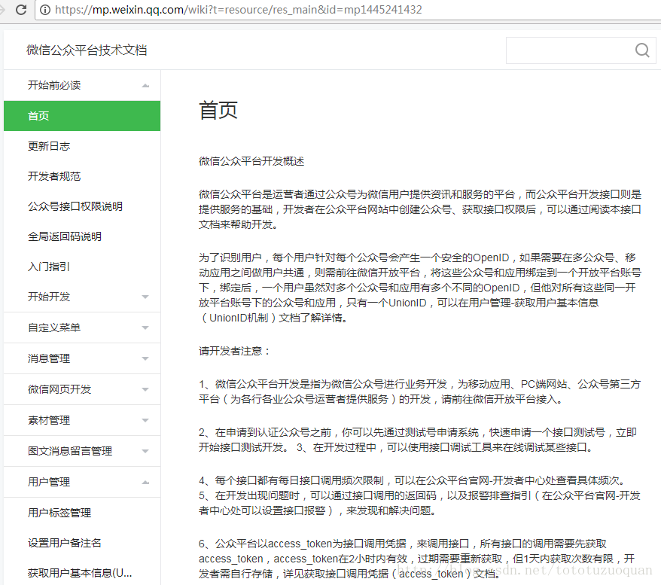Click 自定义菜单 section label

[x=54, y=328]
